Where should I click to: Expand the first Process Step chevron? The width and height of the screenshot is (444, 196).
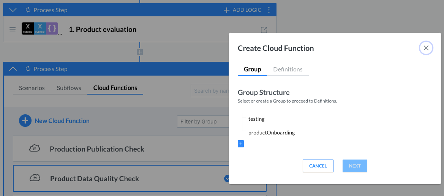pyautogui.click(x=13, y=10)
